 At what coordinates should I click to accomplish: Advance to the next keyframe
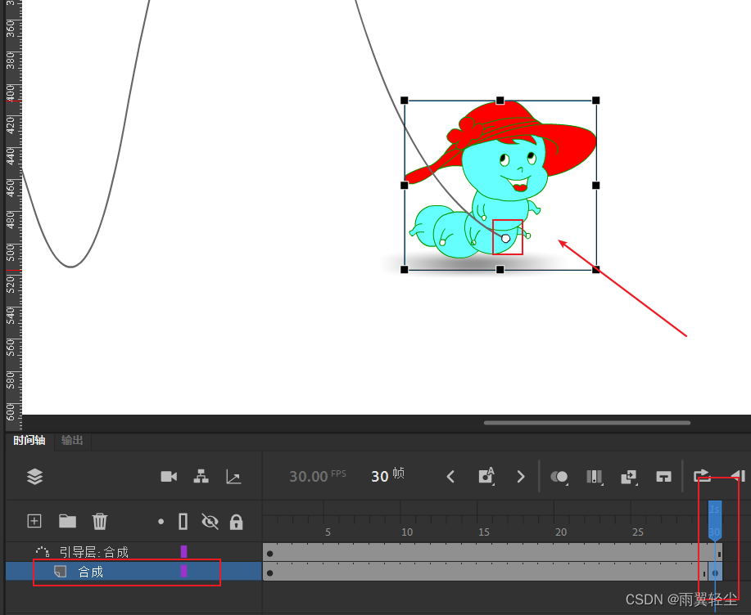[521, 476]
